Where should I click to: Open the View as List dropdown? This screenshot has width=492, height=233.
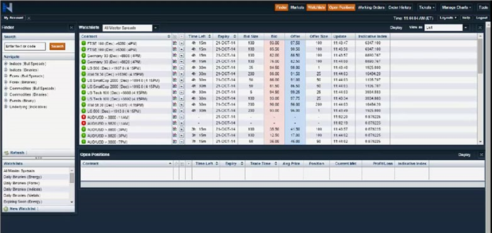coord(466,27)
